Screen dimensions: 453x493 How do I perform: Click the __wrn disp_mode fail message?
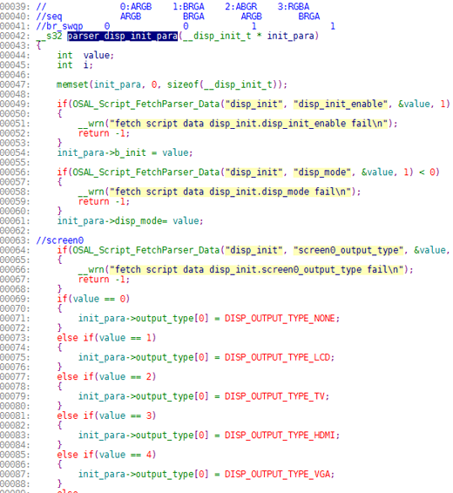point(220,192)
